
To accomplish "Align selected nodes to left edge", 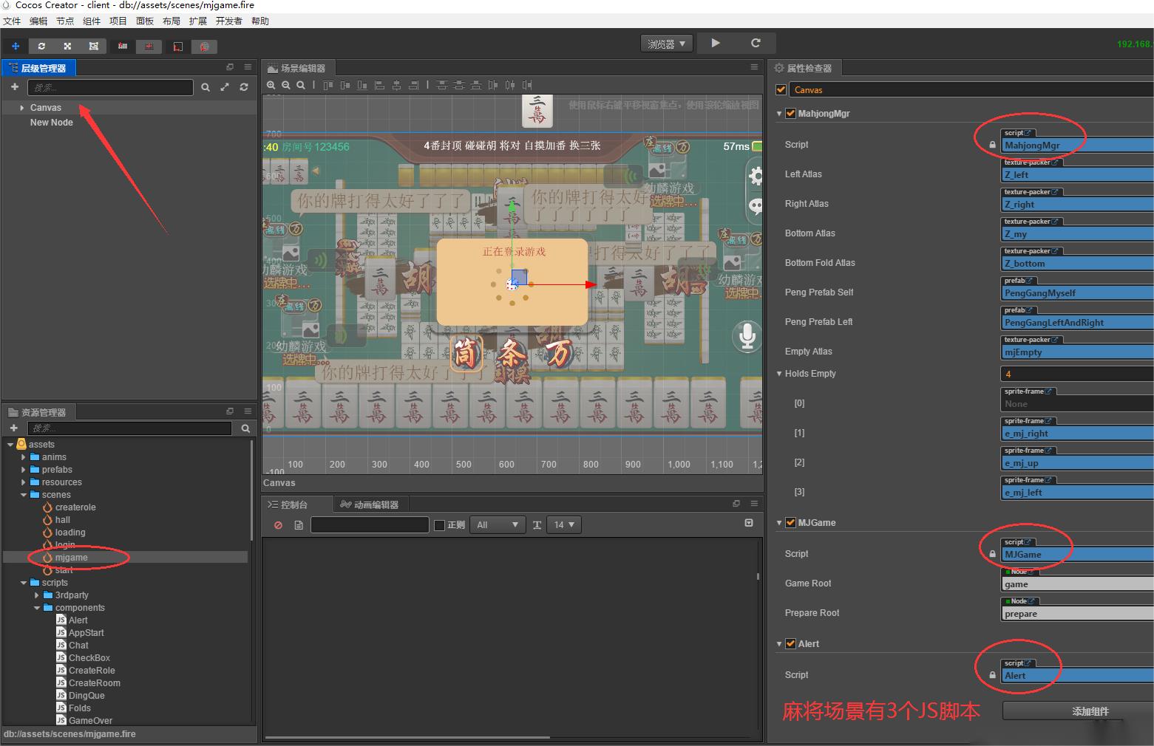I will click(379, 85).
